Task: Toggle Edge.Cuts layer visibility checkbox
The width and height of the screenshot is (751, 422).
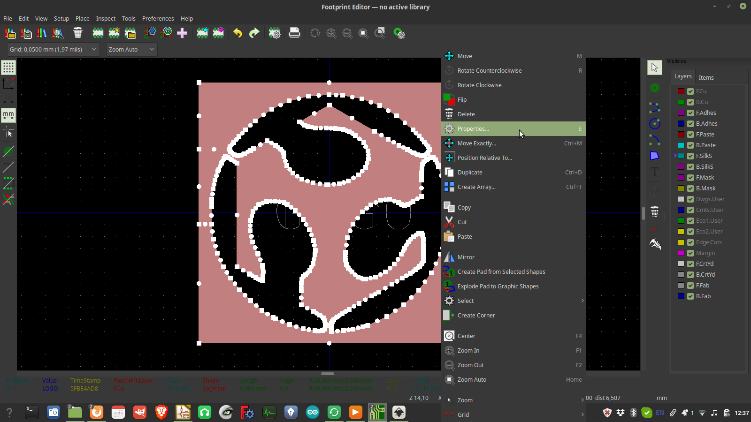Action: coord(690,242)
